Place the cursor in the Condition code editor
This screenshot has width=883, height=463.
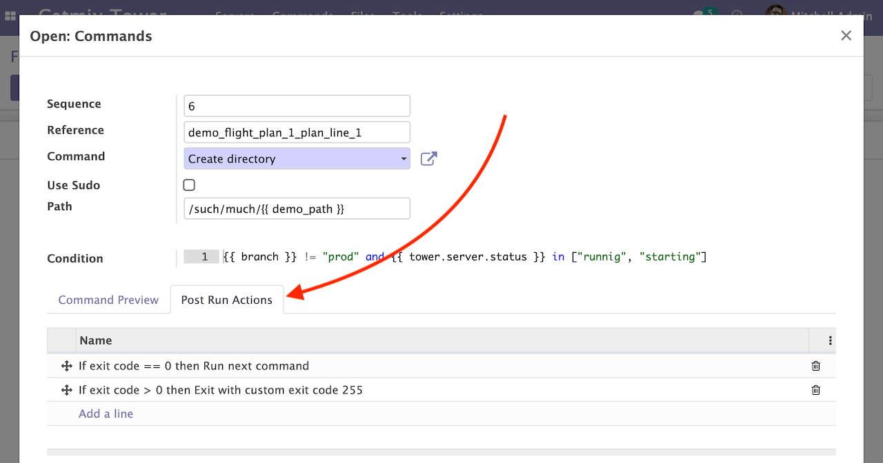tap(483, 257)
